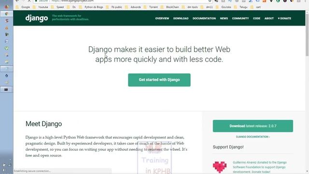309x174 pixels.
Task: Open the dm tools bookmark folder
Action: (x=190, y=7)
